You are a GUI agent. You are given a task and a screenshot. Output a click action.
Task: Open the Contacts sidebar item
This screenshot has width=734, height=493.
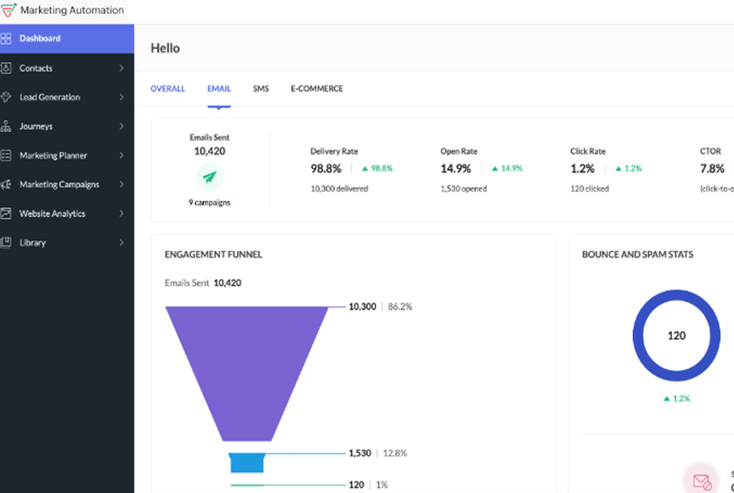coord(67,68)
